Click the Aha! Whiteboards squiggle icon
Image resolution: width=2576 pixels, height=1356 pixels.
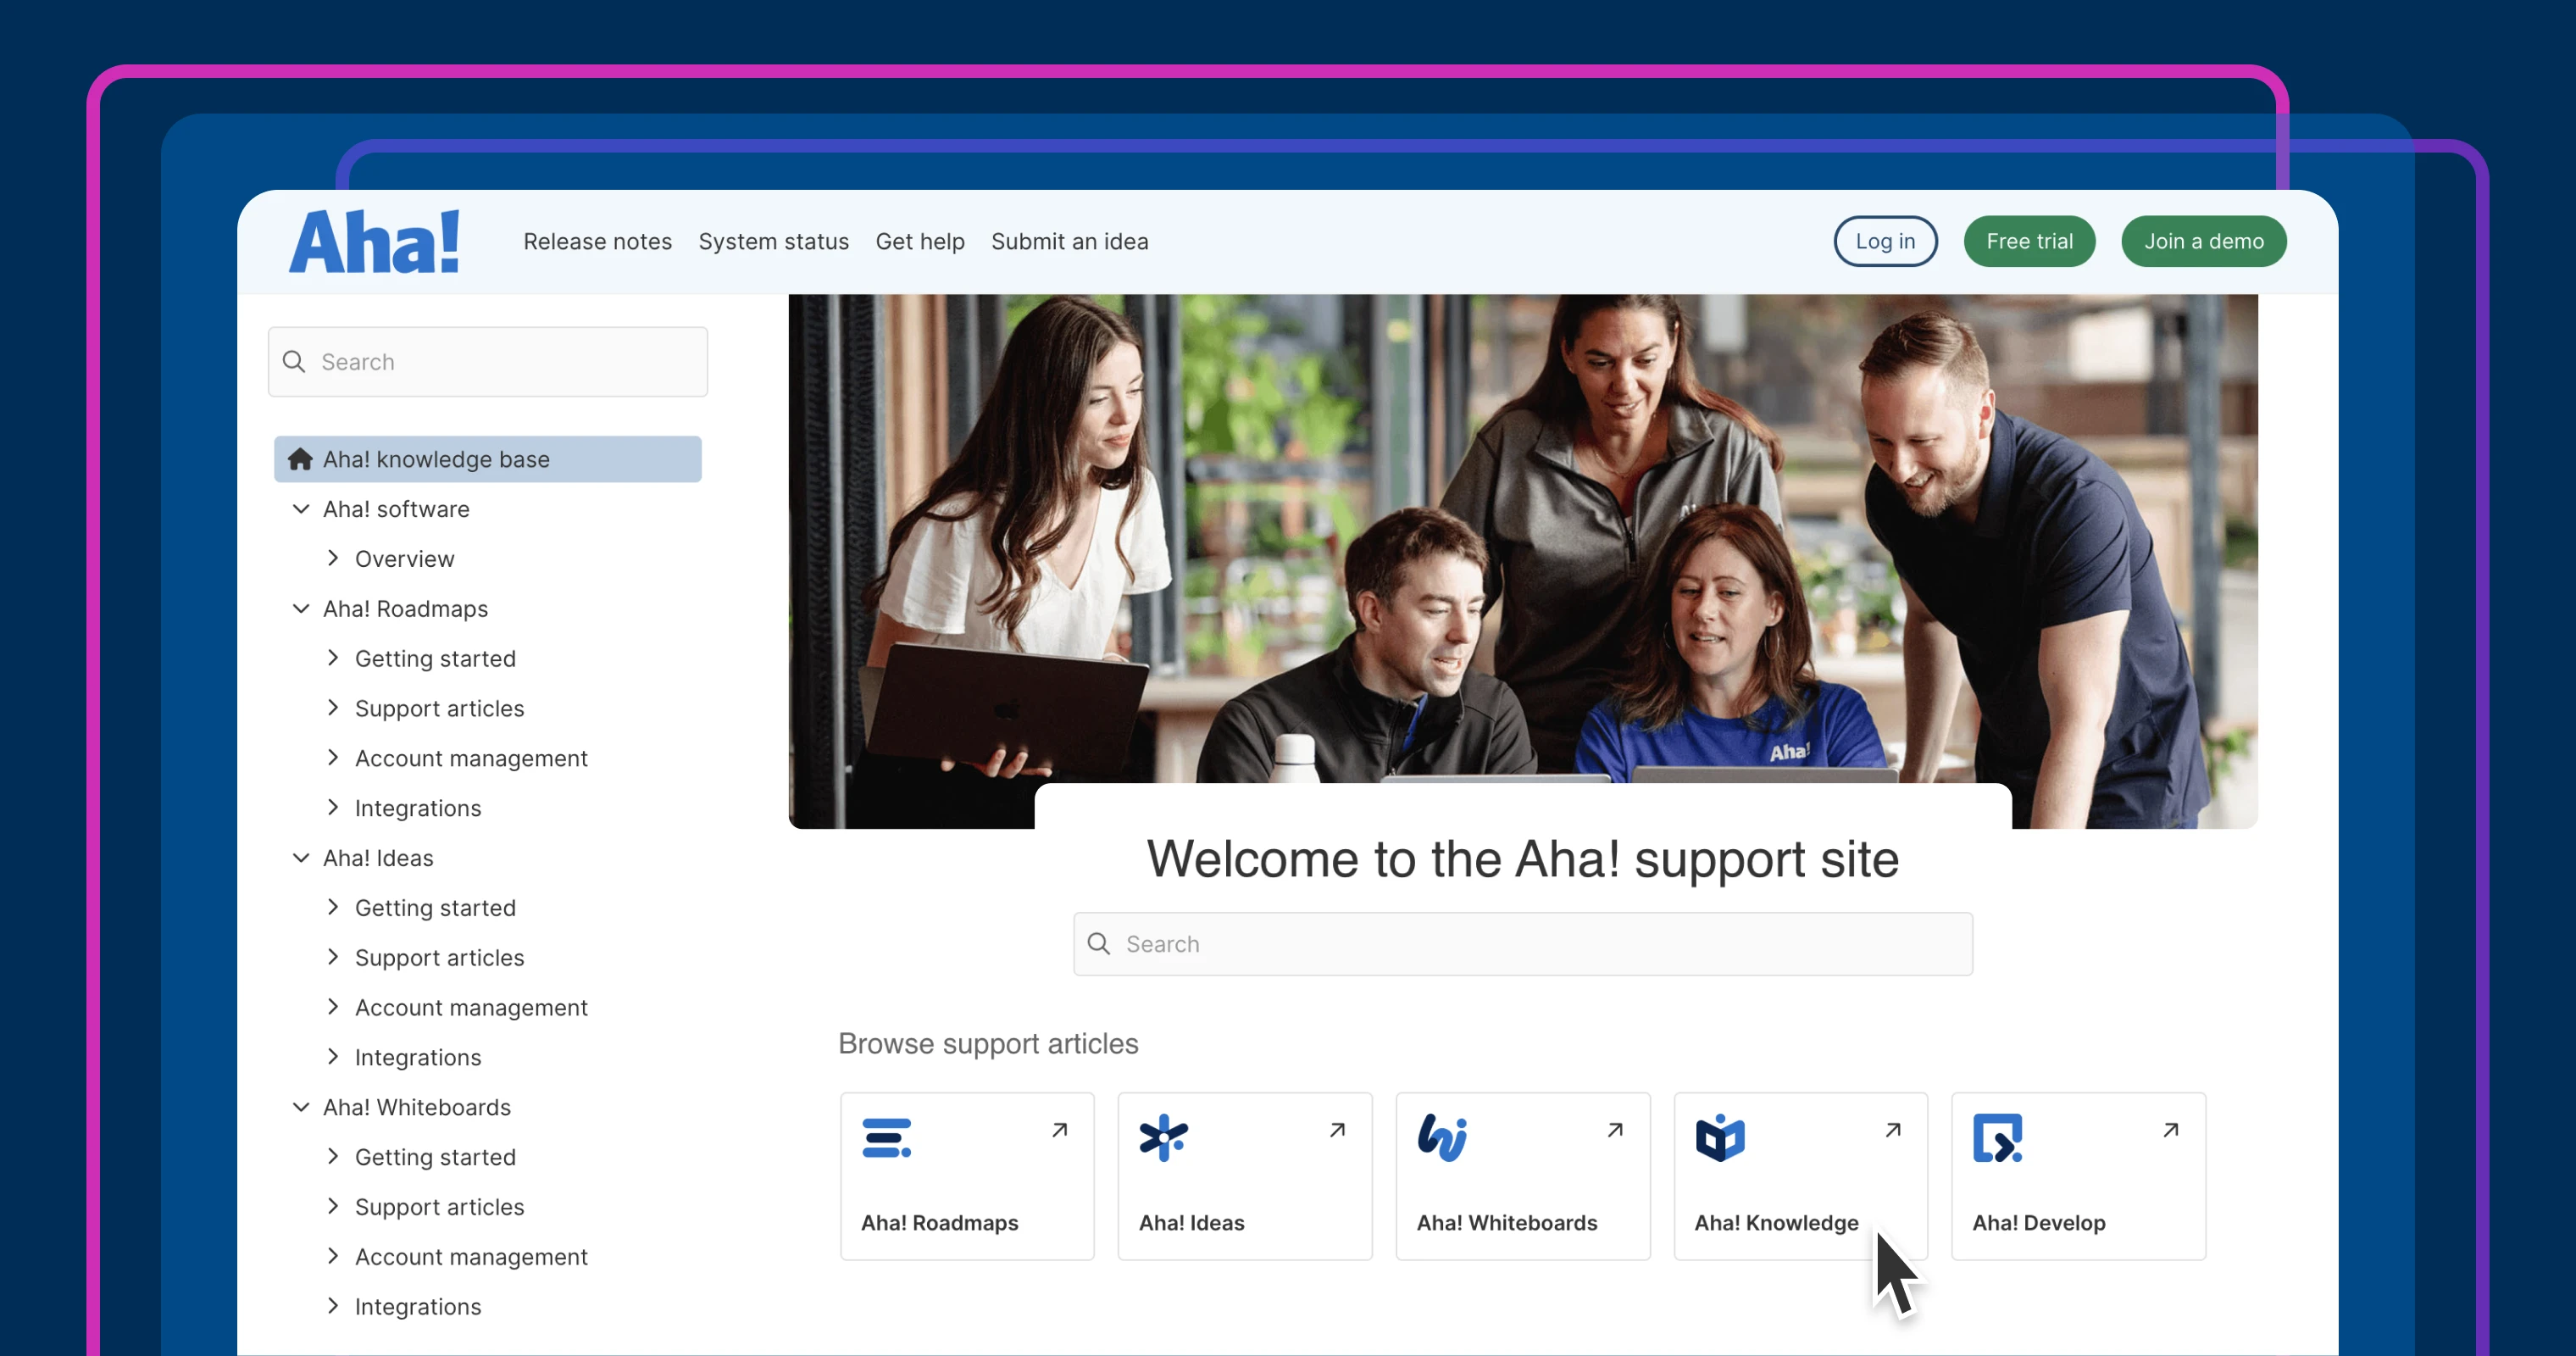[1442, 1138]
